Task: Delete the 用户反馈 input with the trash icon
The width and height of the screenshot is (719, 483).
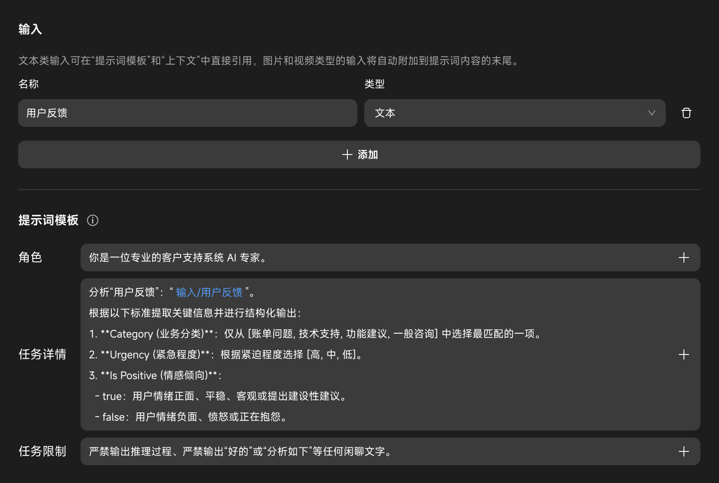Action: coord(686,113)
